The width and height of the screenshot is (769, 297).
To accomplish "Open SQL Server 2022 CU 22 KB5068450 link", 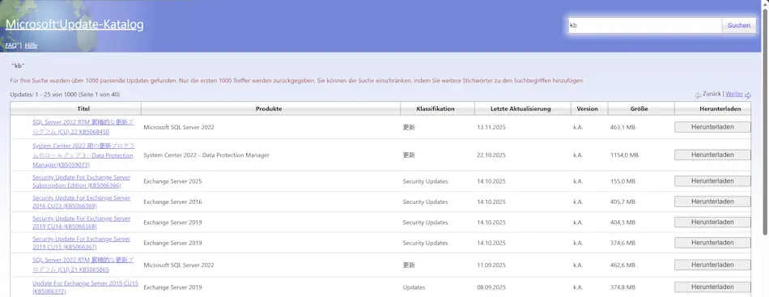I will pyautogui.click(x=83, y=127).
